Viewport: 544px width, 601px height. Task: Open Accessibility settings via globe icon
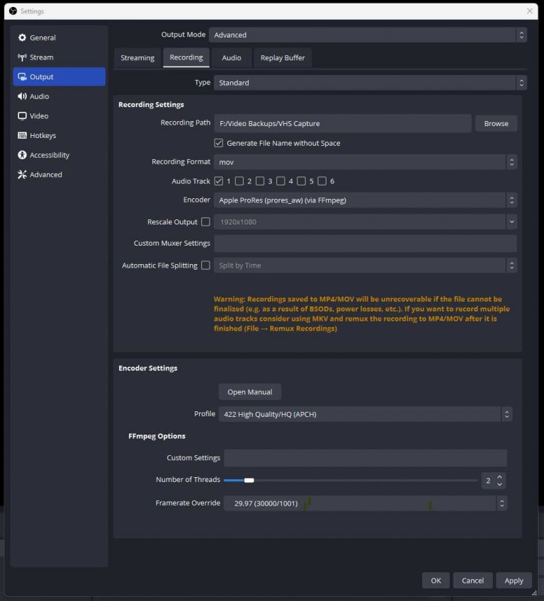coord(22,155)
